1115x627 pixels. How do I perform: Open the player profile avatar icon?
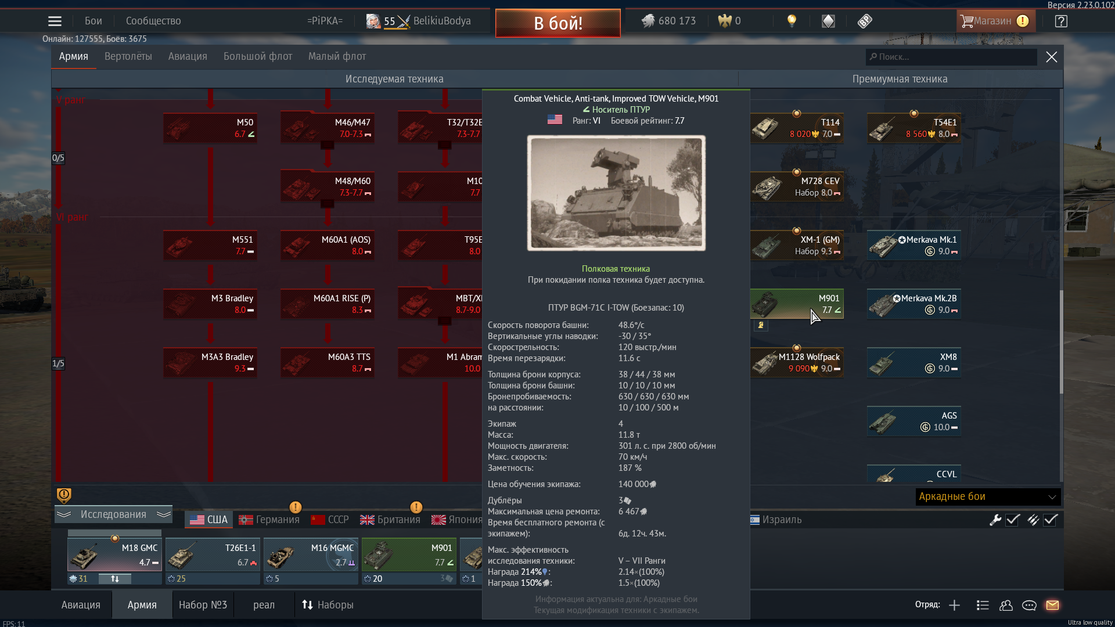373,21
